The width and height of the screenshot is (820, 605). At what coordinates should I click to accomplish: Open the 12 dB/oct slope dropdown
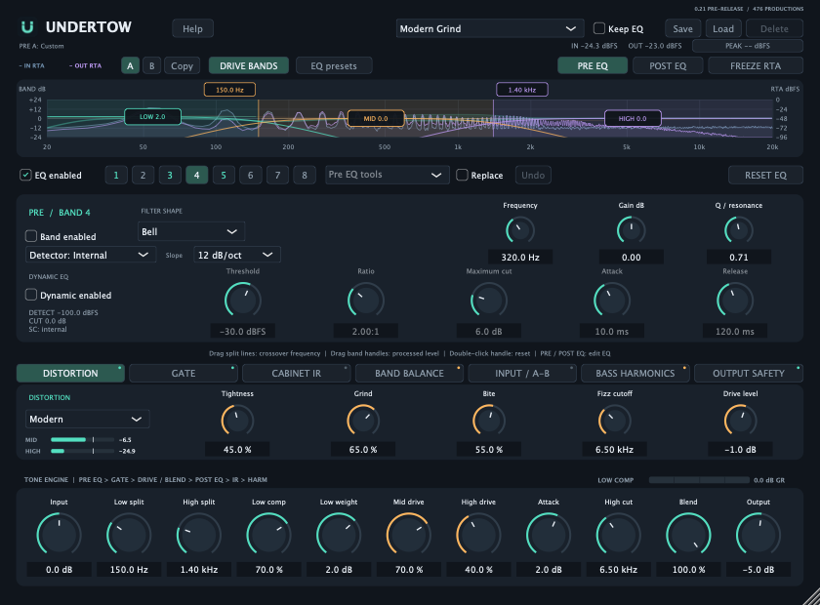237,255
